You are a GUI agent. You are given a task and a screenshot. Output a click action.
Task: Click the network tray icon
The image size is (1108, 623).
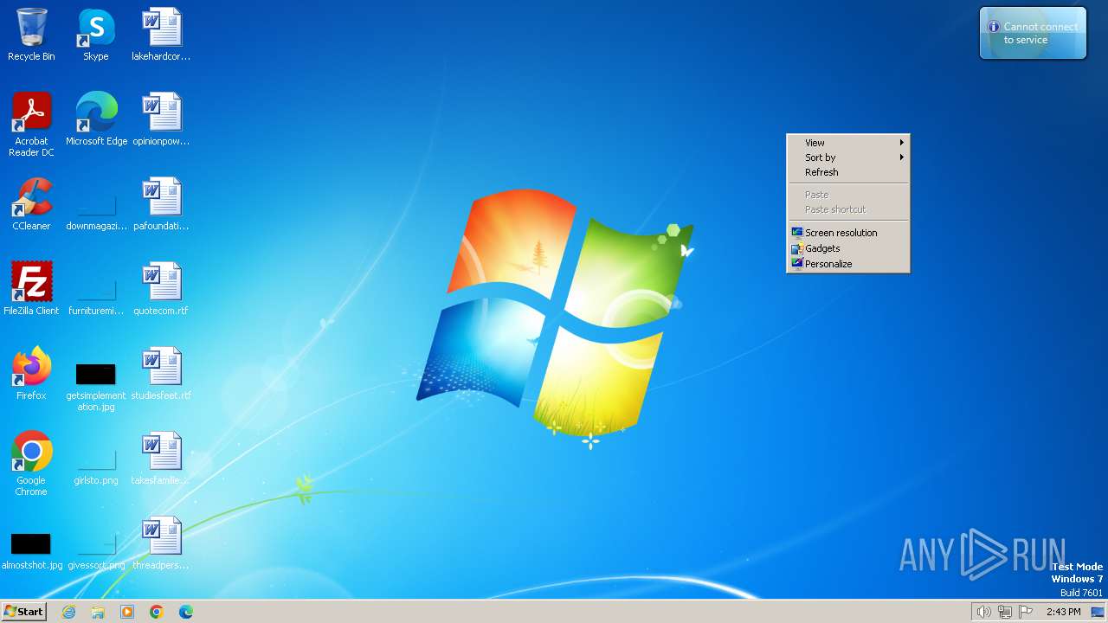[x=1005, y=612]
